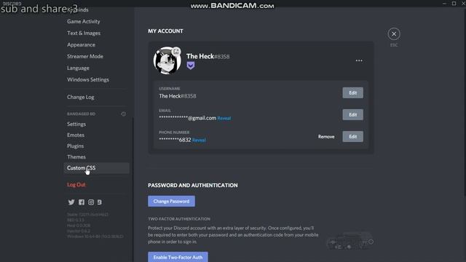
Task: Click Change Password button
Action: 172,201
